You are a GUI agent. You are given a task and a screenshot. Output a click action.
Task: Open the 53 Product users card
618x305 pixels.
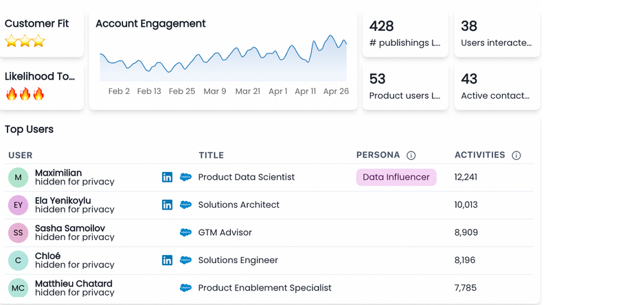[405, 86]
